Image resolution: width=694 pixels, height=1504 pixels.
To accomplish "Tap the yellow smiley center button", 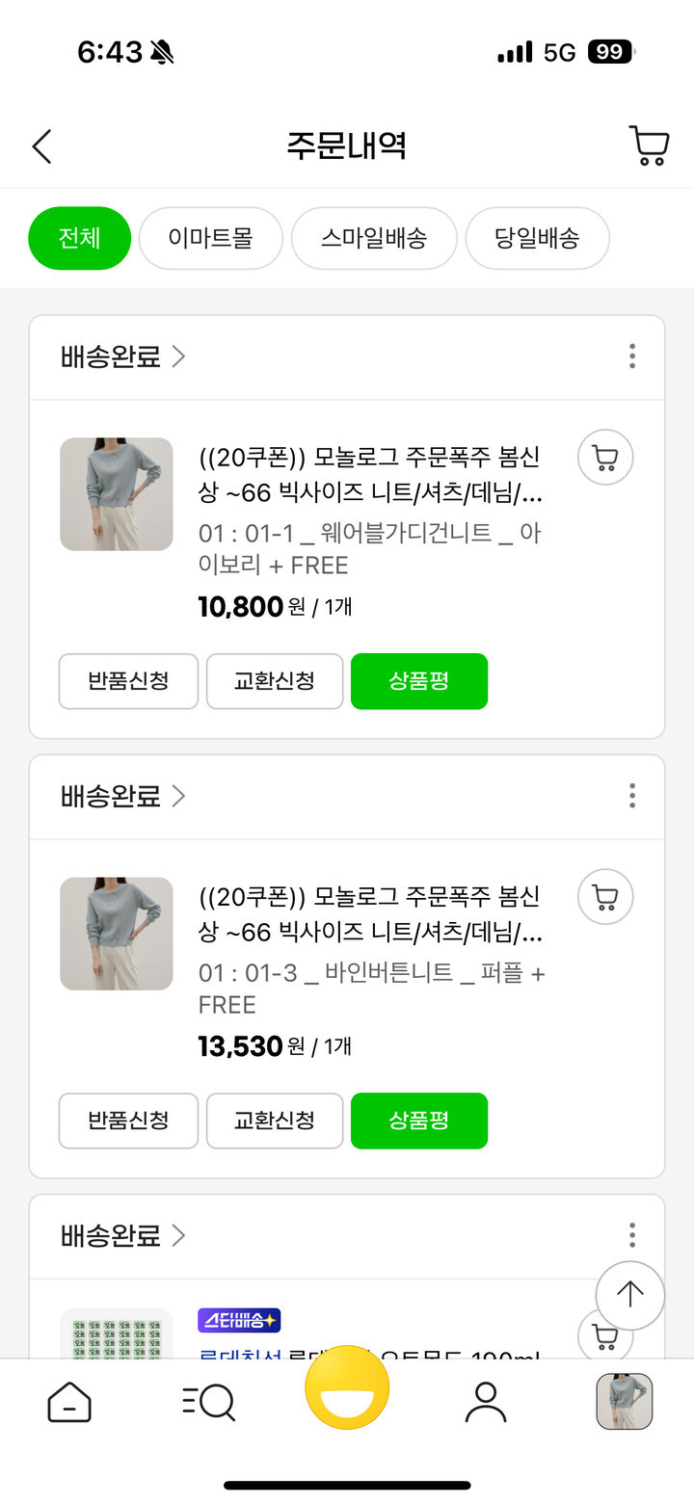I will 347,1387.
